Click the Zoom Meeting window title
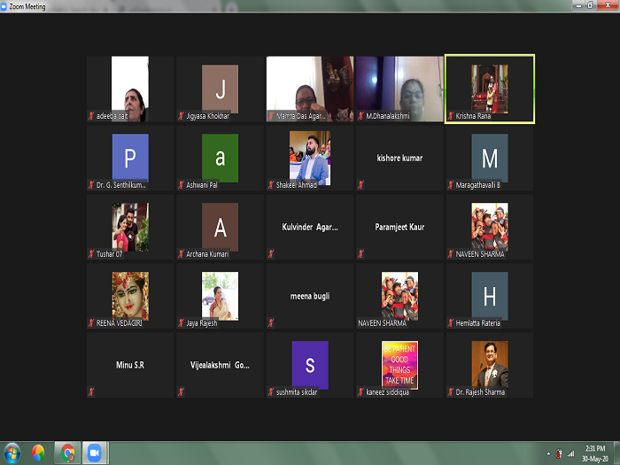 (x=27, y=6)
